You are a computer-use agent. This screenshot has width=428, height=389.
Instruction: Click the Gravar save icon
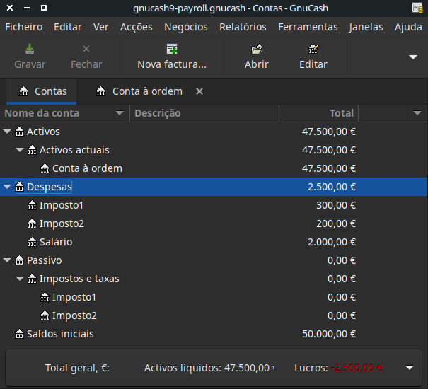coord(30,50)
